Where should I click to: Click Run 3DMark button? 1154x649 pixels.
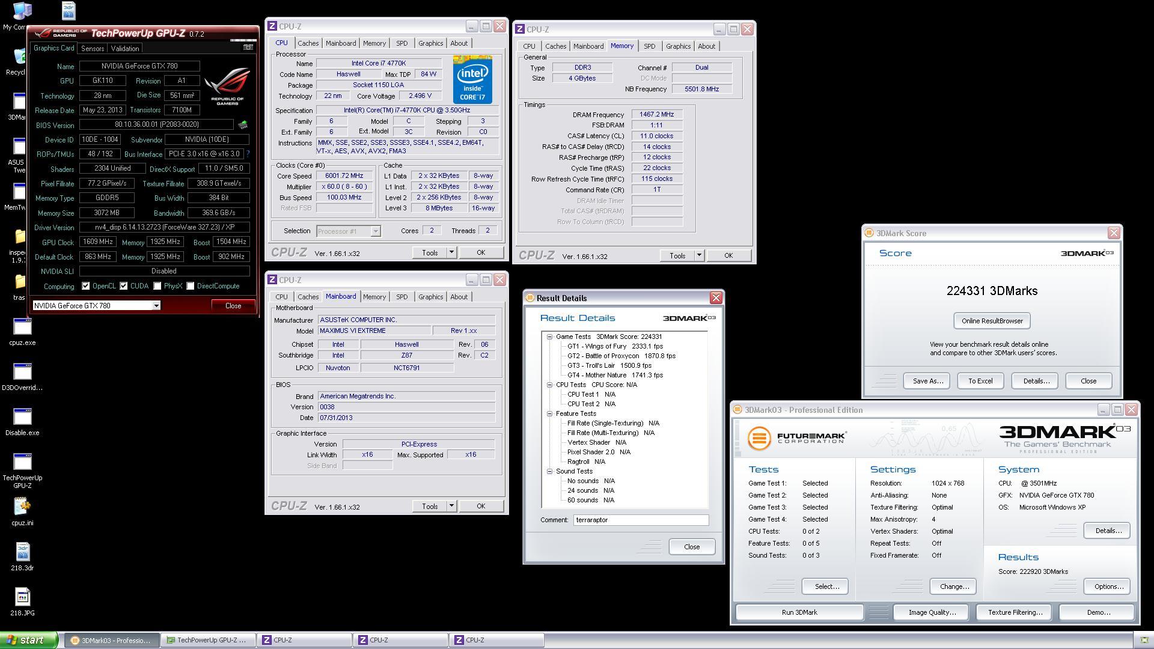[799, 612]
